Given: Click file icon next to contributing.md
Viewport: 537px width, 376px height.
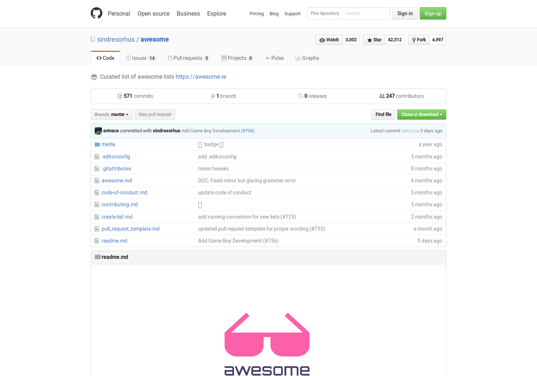Looking at the screenshot, I should (97, 204).
